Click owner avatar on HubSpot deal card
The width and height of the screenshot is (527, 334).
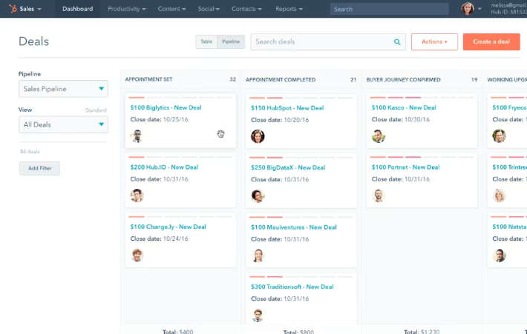click(258, 136)
